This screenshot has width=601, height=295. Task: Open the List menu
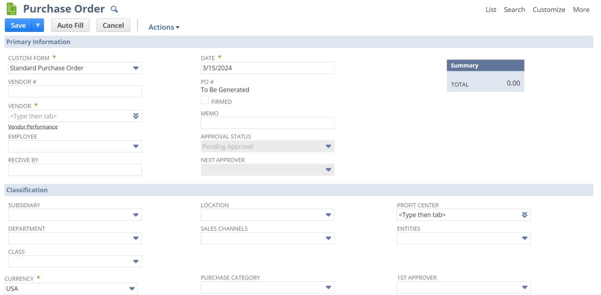(490, 9)
